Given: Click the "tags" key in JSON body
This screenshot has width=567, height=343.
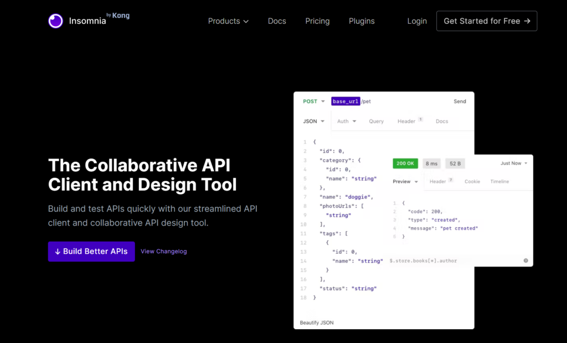Looking at the screenshot, I should [330, 233].
